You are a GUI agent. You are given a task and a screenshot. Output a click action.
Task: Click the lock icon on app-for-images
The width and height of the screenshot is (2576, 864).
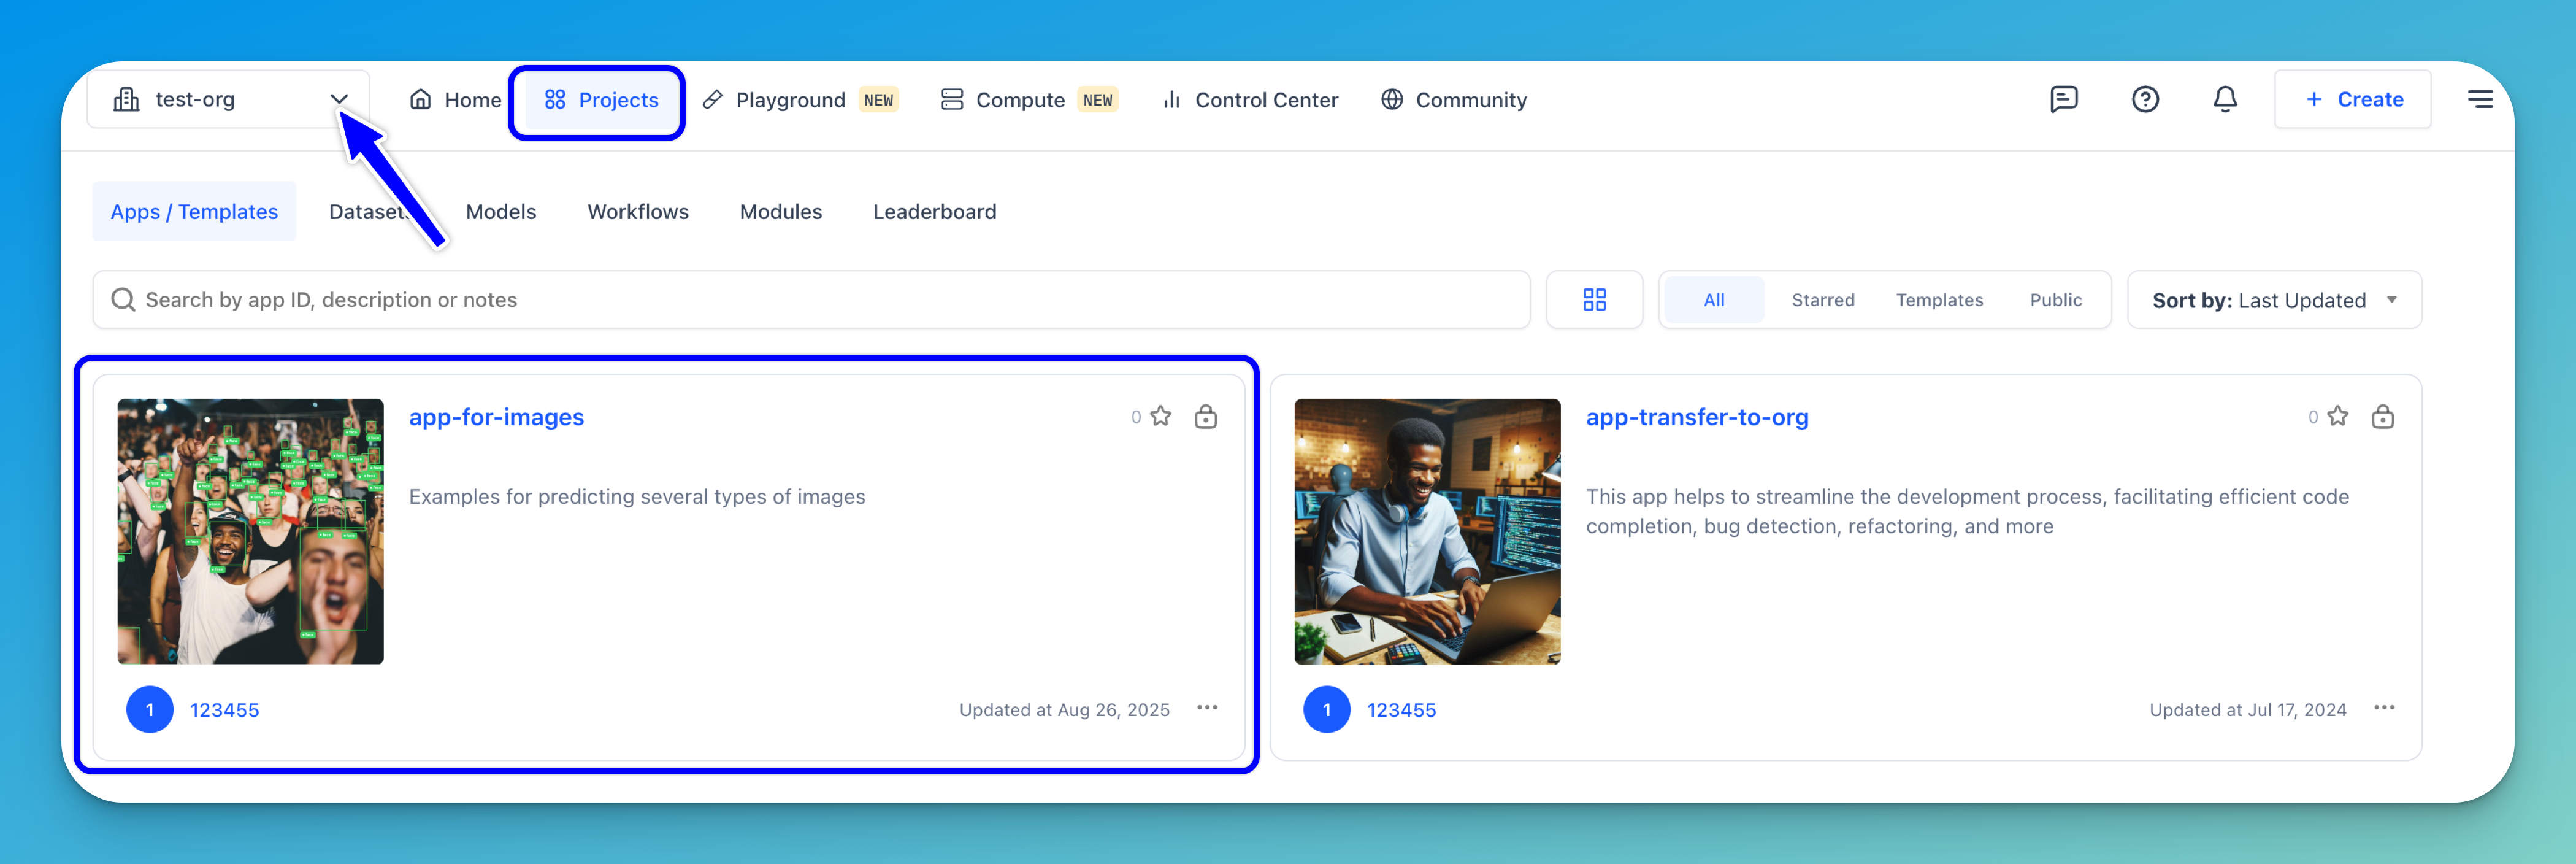(x=1206, y=416)
